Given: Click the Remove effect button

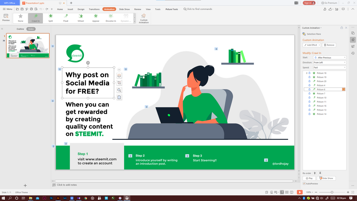Looking at the screenshot, I should point(329,45).
